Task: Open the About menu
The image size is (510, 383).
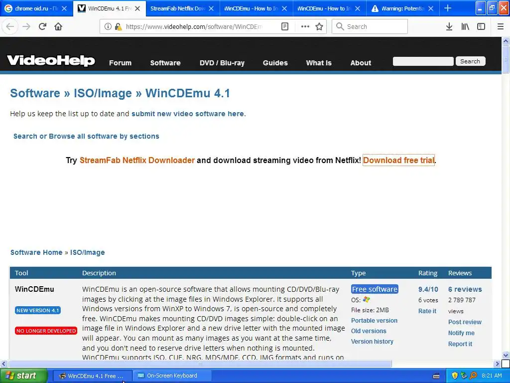Action: click(x=361, y=63)
